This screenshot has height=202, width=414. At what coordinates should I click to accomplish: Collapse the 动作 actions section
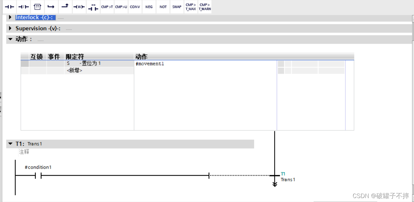coord(10,39)
